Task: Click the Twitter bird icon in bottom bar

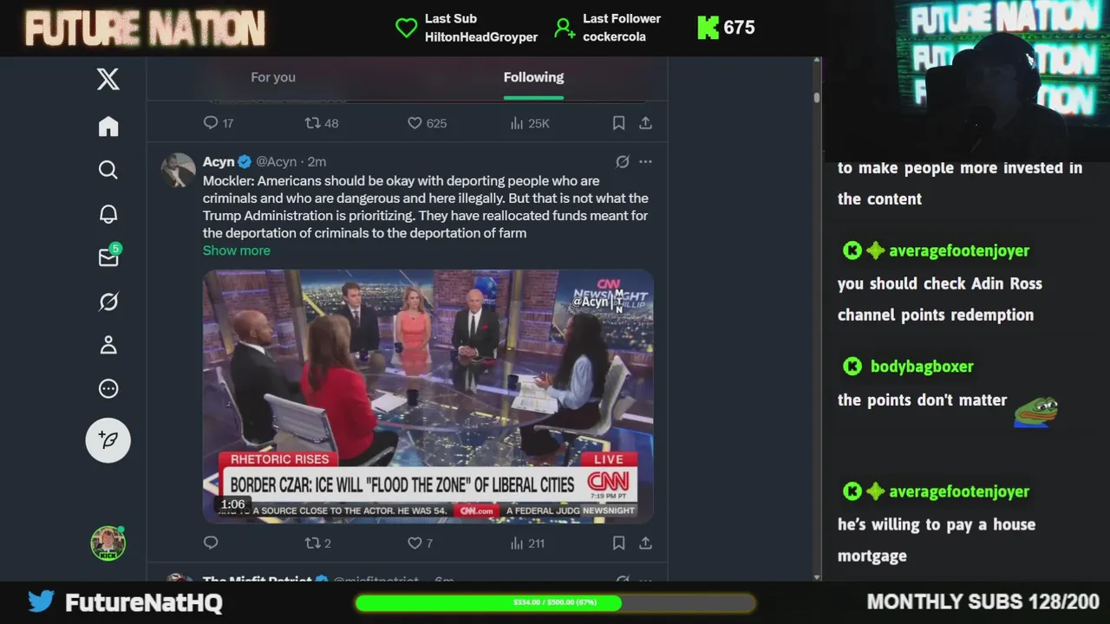Action: 41,601
